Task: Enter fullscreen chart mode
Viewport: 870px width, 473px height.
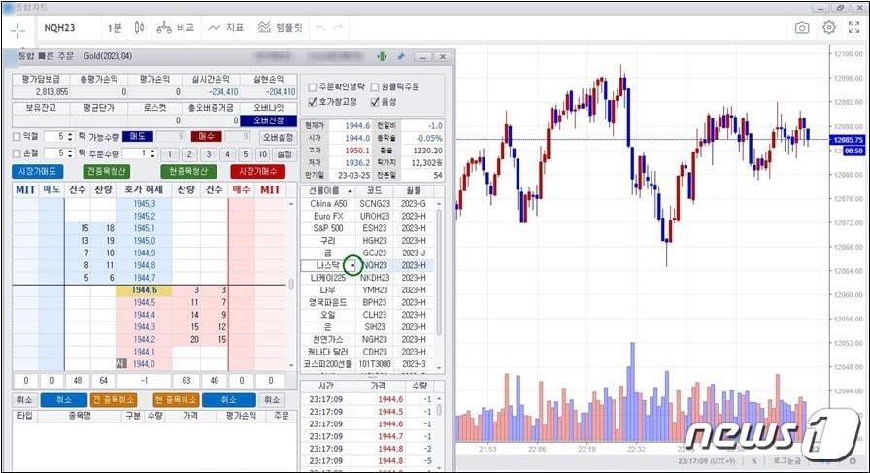Action: pos(854,28)
